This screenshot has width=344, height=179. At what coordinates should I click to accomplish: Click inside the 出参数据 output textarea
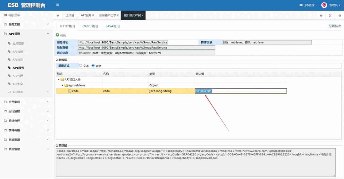tap(196, 162)
